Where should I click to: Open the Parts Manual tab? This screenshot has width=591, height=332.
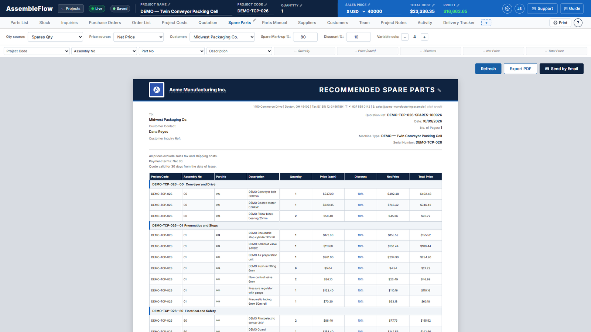(x=274, y=23)
